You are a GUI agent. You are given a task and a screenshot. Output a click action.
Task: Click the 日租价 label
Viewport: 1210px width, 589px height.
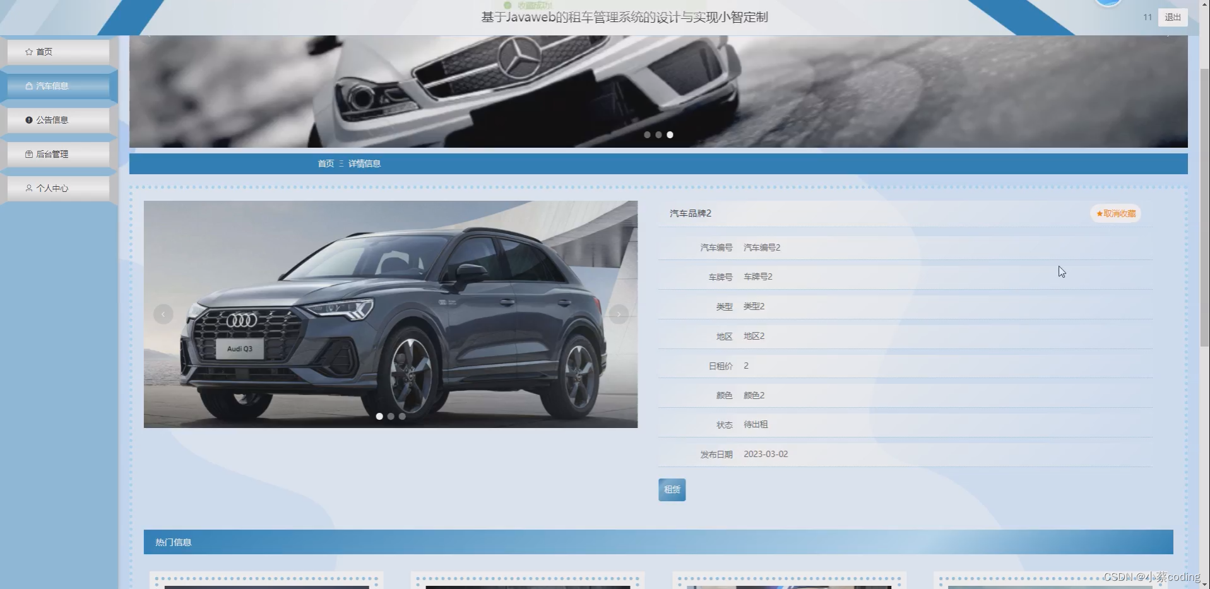point(720,366)
